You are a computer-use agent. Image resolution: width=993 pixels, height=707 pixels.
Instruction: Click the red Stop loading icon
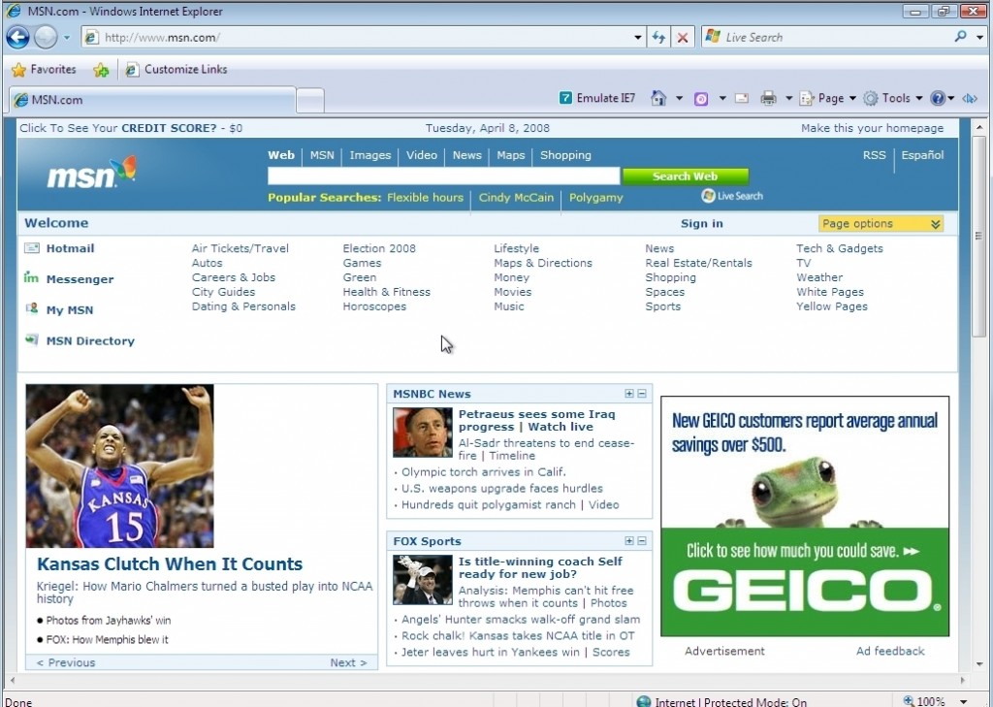pos(683,38)
